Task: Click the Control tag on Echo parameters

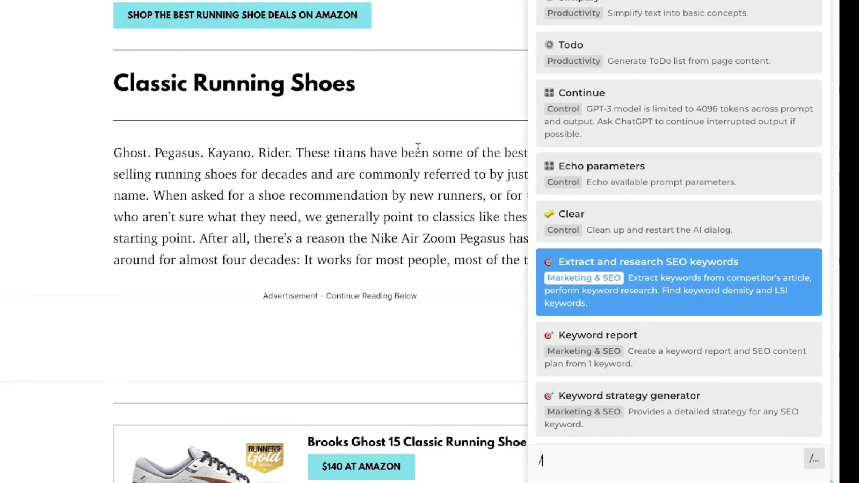Action: tap(563, 182)
